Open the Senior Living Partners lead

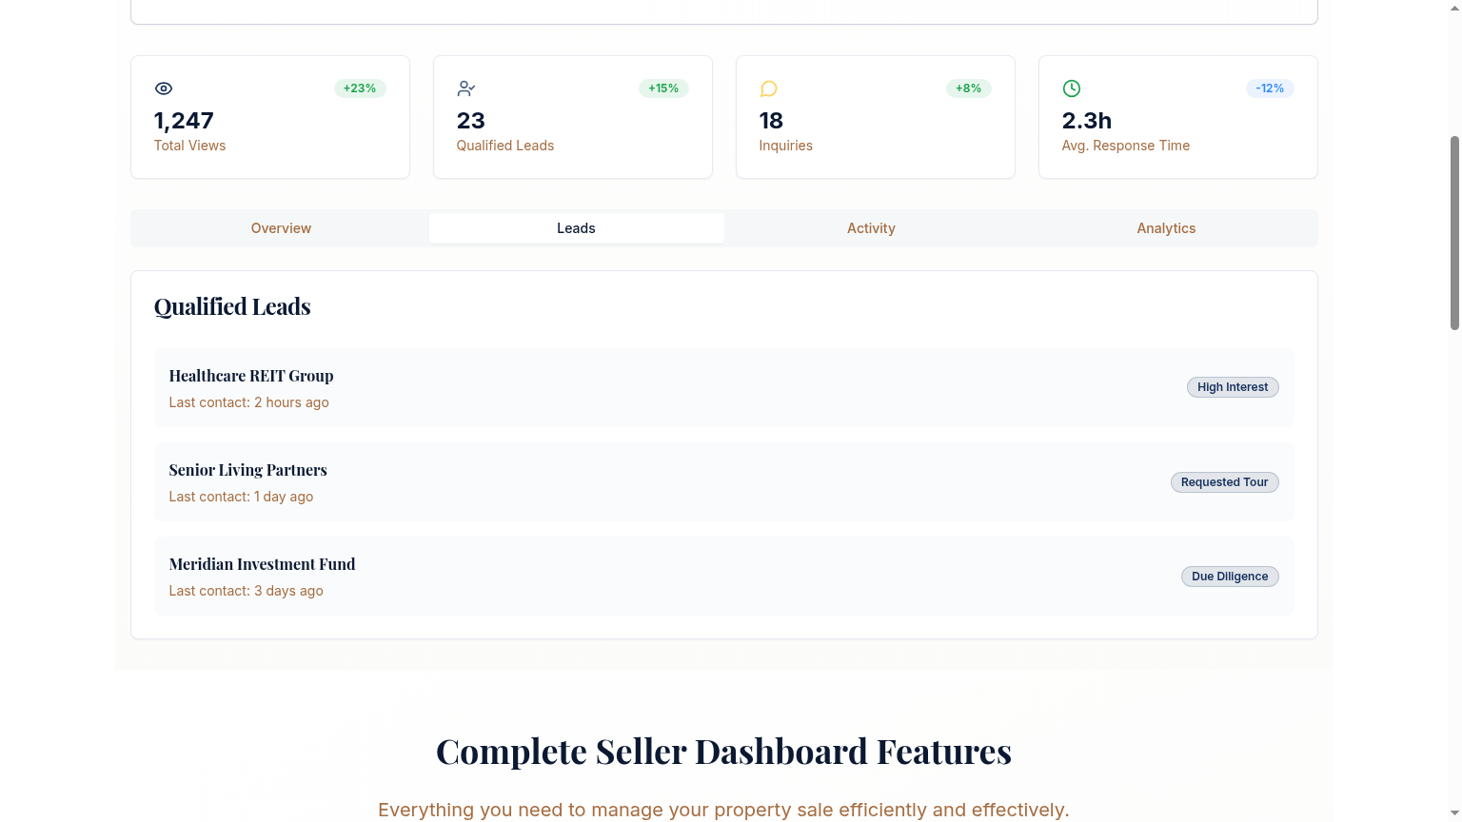coord(723,481)
